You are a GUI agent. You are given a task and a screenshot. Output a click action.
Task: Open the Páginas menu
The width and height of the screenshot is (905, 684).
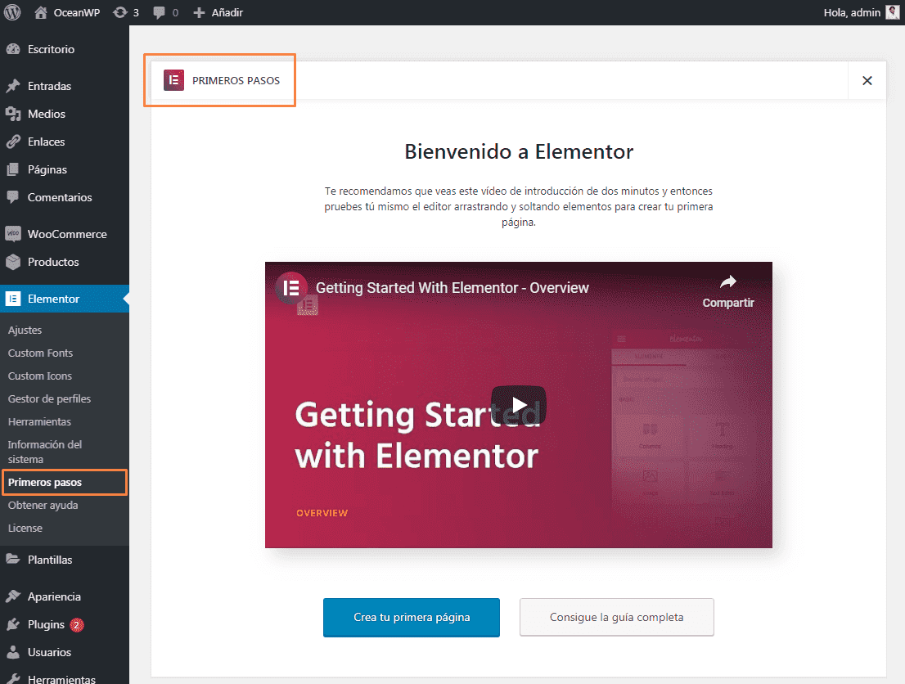click(x=47, y=169)
